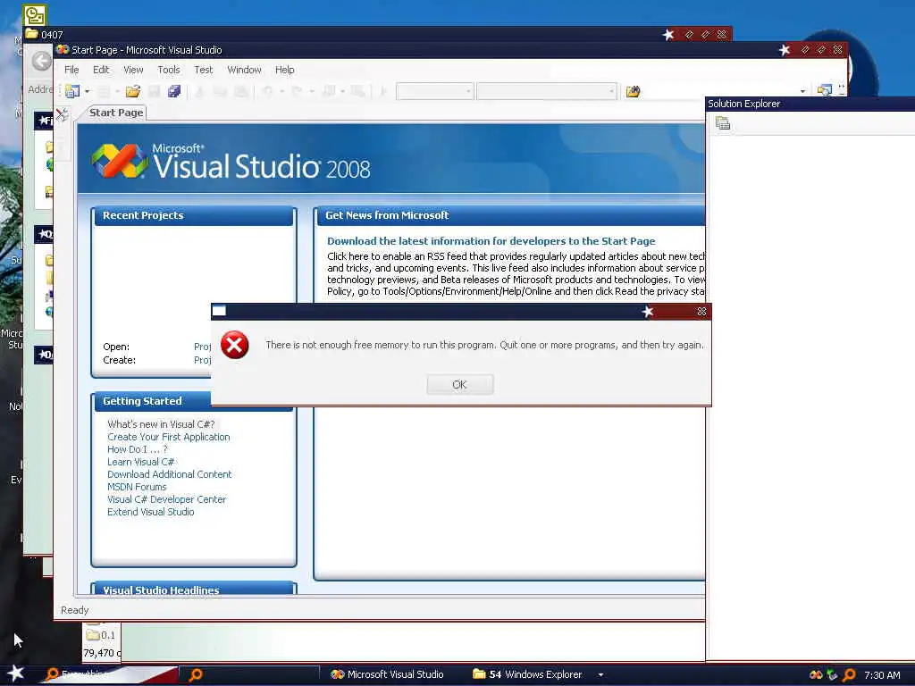Click the Find in Files toolbar icon
Viewport: 915px width, 686px height.
[634, 91]
